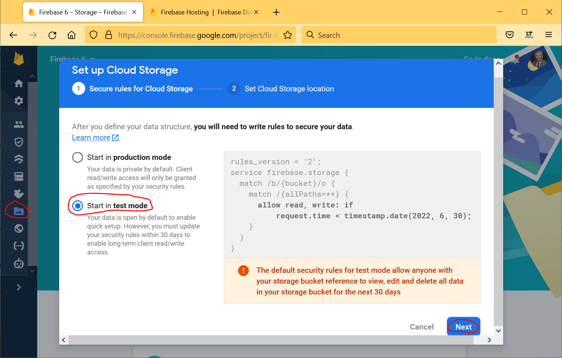Open Authentication users icon in sidebar

point(19,125)
